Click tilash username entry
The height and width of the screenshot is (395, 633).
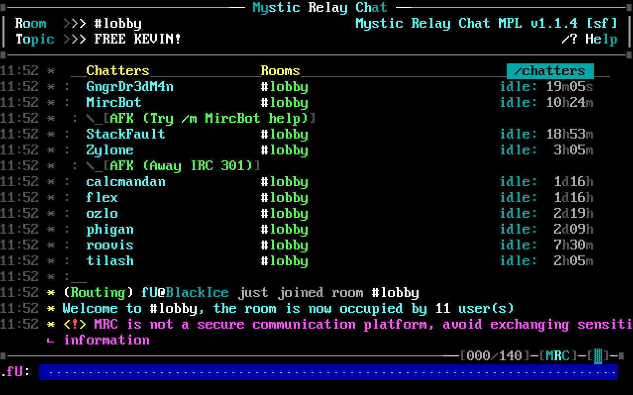[110, 261]
